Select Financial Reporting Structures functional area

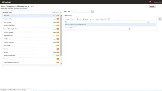(x=11, y=29)
